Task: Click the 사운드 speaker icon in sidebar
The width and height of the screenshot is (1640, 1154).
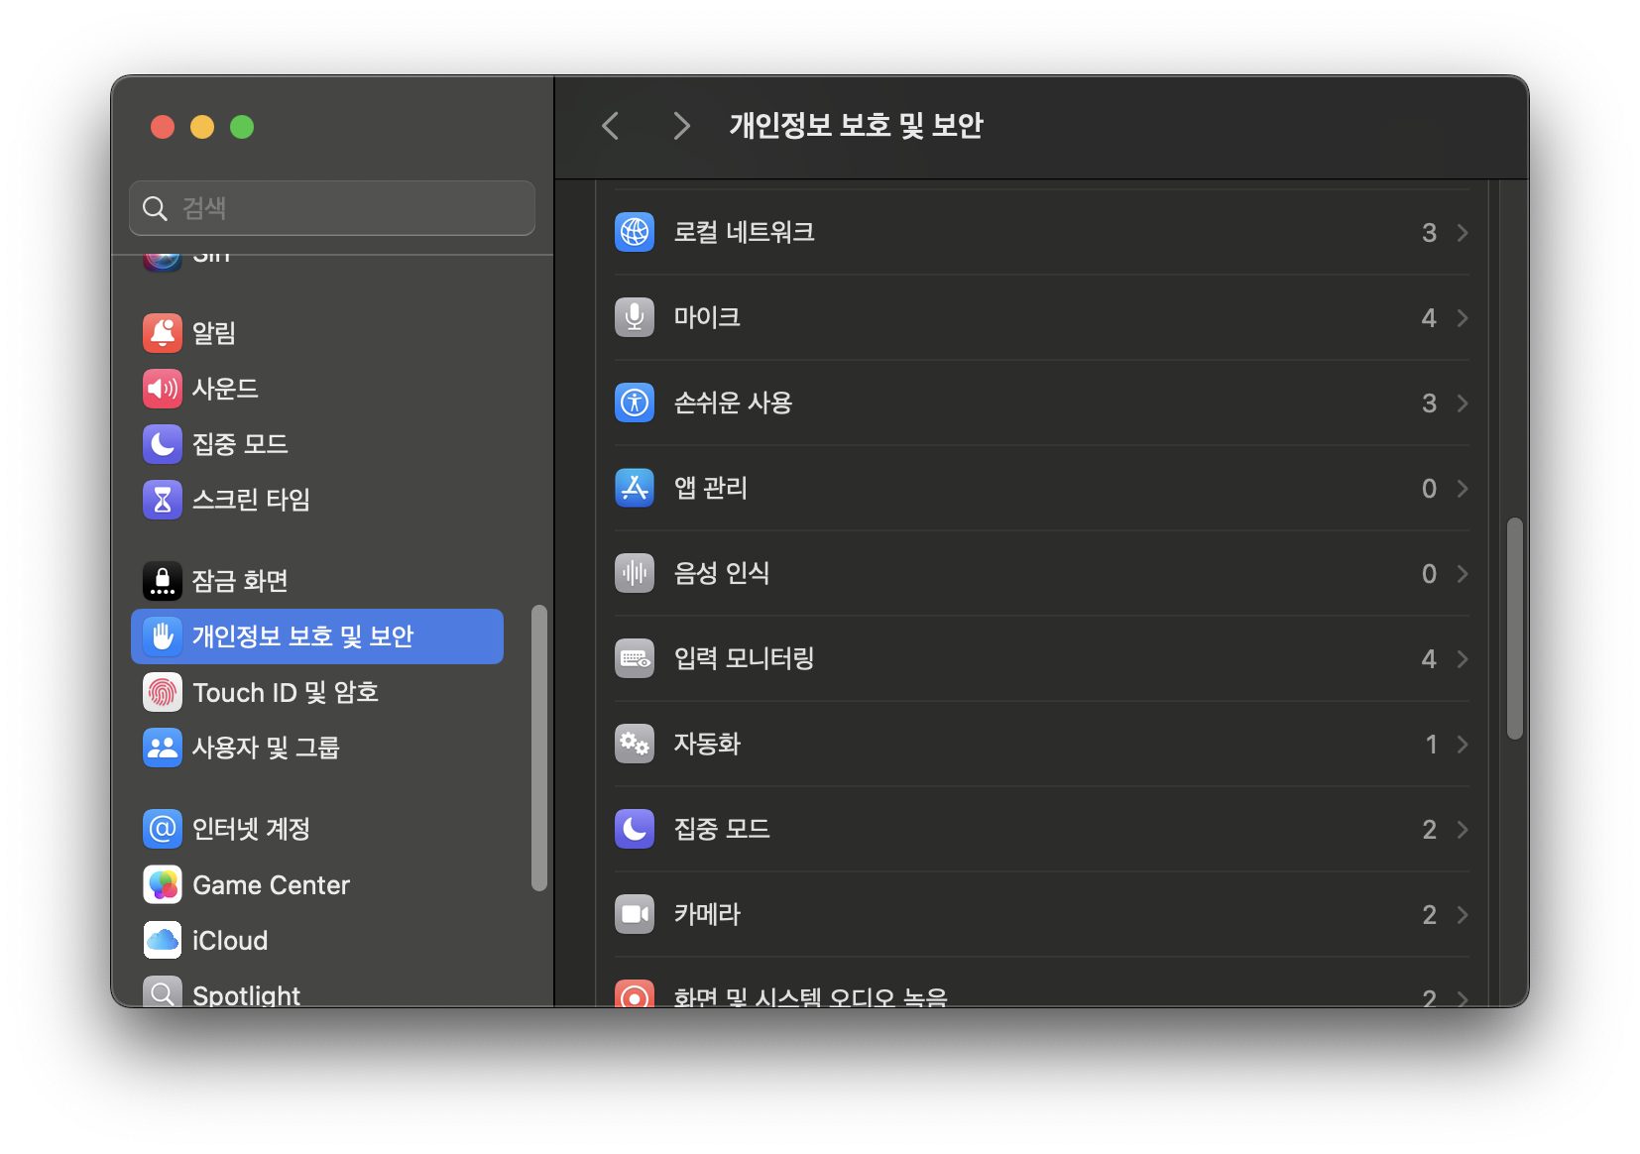Action: pyautogui.click(x=163, y=389)
